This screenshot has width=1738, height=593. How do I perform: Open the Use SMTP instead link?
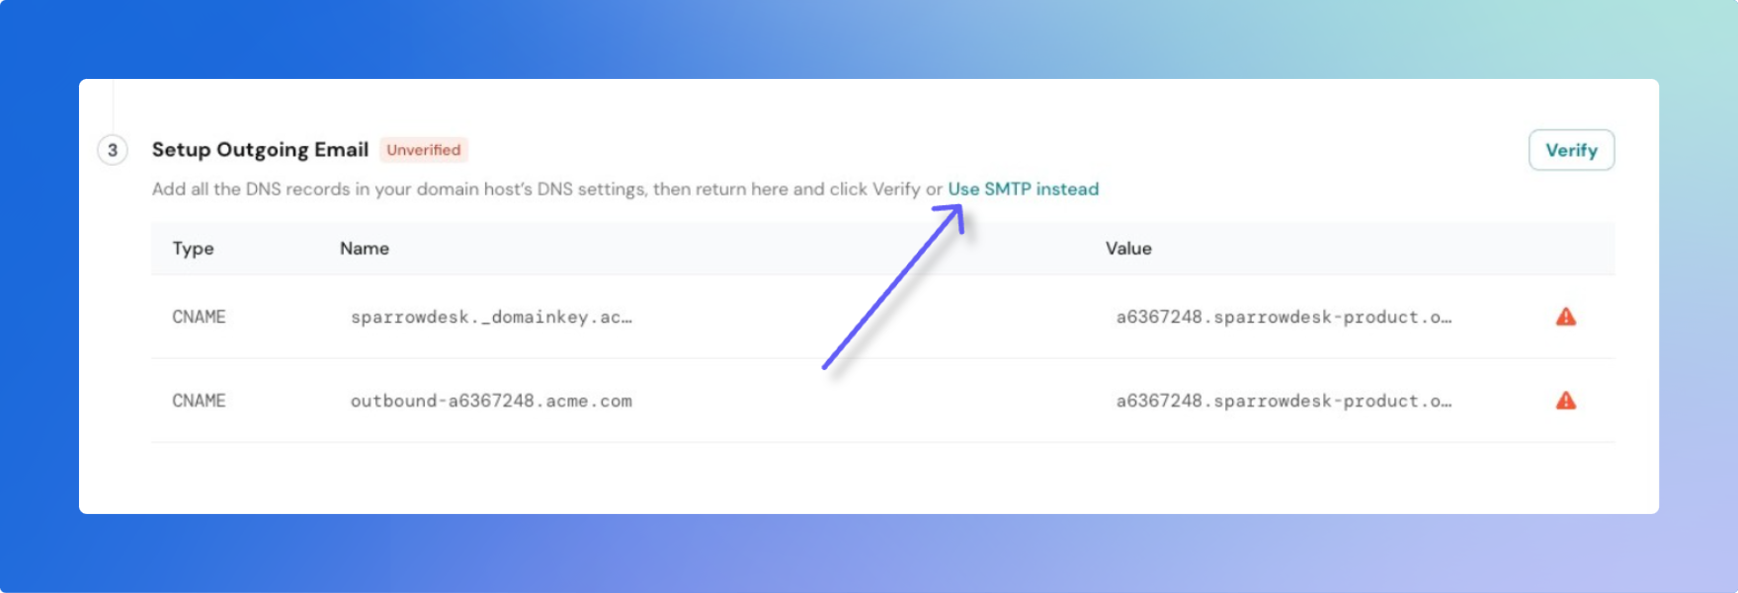1023,188
